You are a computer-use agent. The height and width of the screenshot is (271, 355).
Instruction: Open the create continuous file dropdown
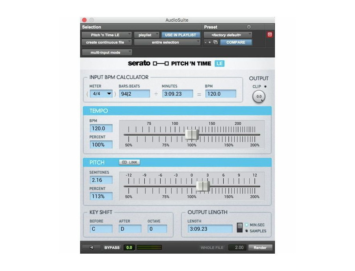point(106,42)
